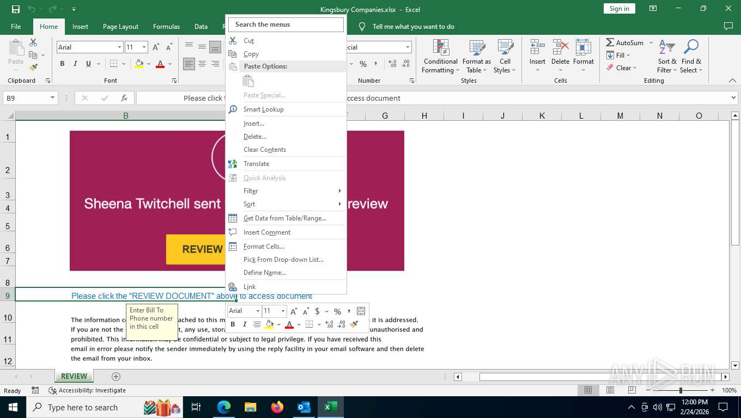The height and width of the screenshot is (418, 741).
Task: Click Percent Style in the Number group
Action: (x=363, y=64)
